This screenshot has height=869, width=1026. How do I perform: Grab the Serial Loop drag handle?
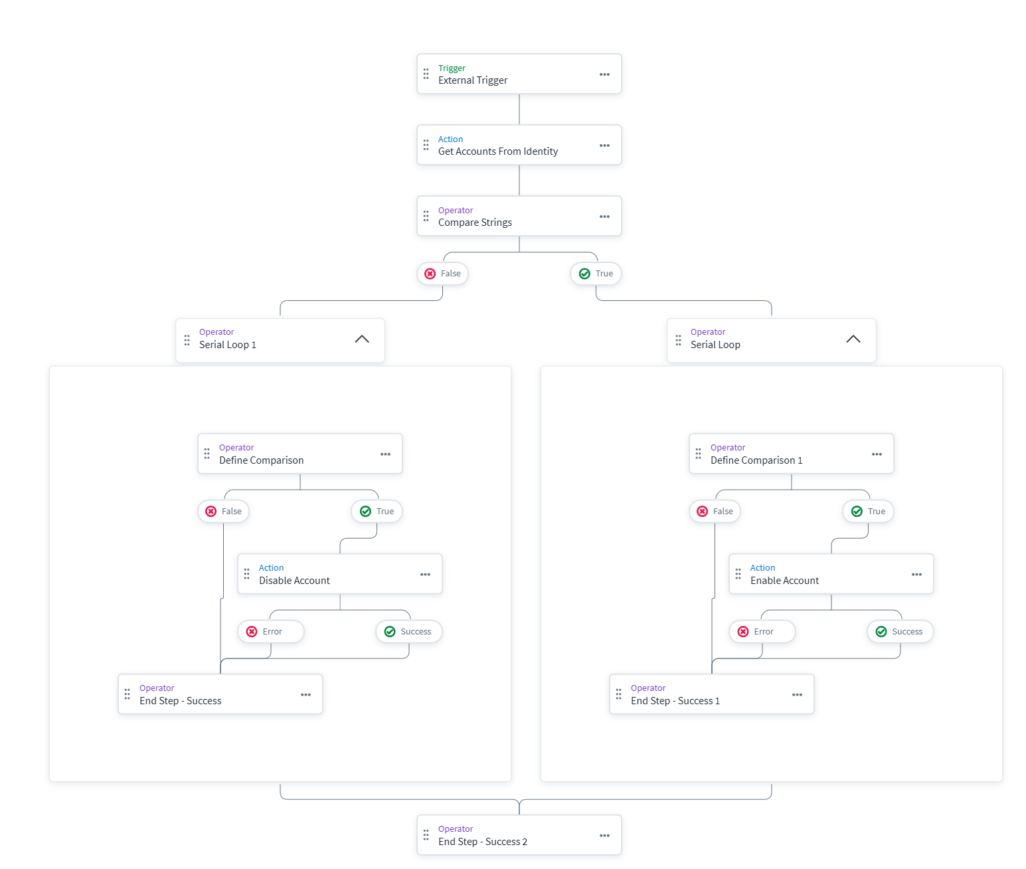679,340
